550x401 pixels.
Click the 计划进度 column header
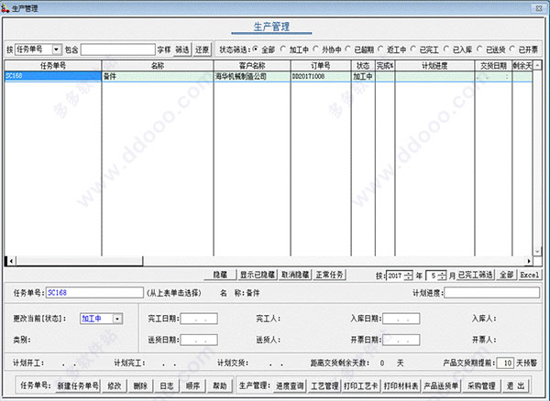coord(434,66)
